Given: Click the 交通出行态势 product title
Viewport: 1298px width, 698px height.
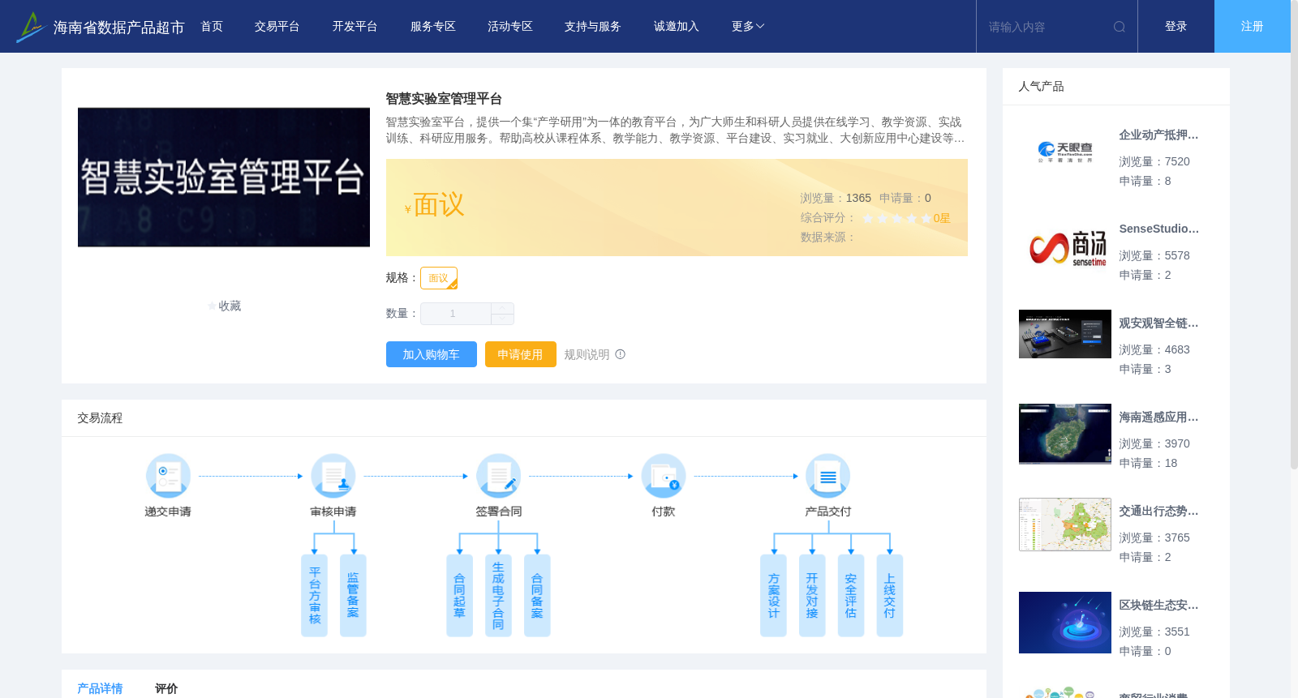Looking at the screenshot, I should pyautogui.click(x=1158, y=512).
